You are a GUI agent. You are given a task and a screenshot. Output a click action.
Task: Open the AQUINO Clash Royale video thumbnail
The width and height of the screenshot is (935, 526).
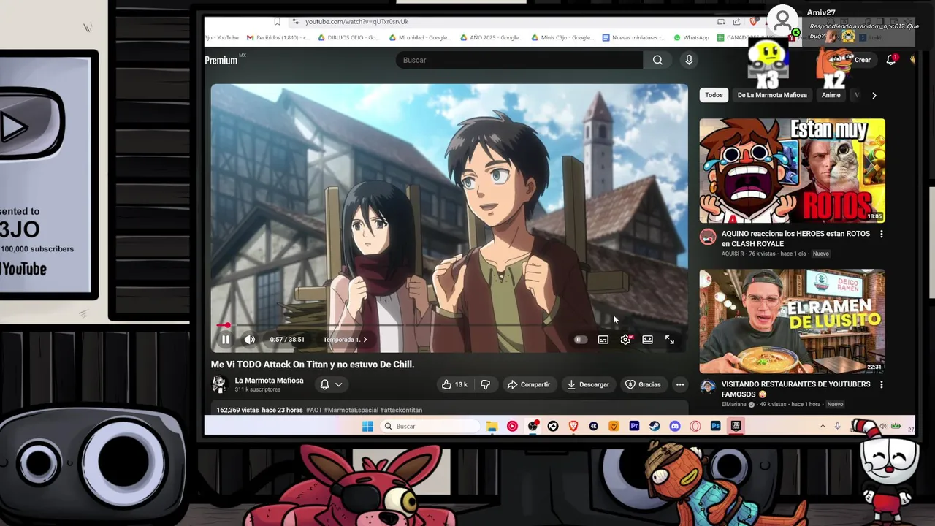[792, 171]
